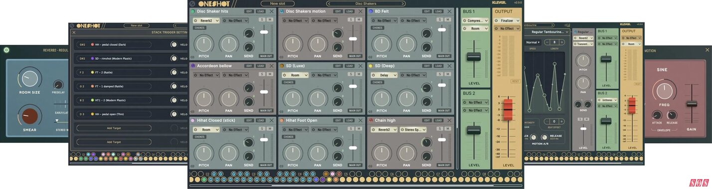Select D 3 HH - pedal open (Thin) target
The height and width of the screenshot is (189, 712).
coord(114,114)
